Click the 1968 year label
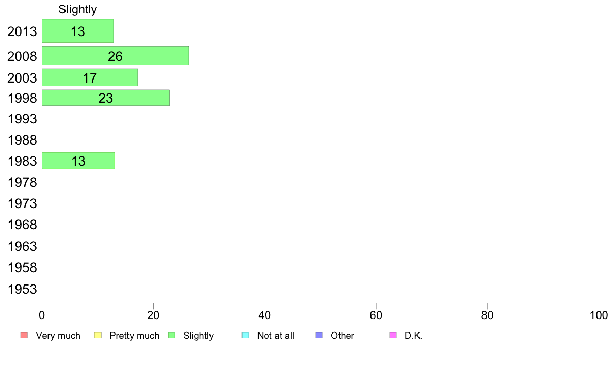Screen dimensions: 613x380 tap(22, 225)
